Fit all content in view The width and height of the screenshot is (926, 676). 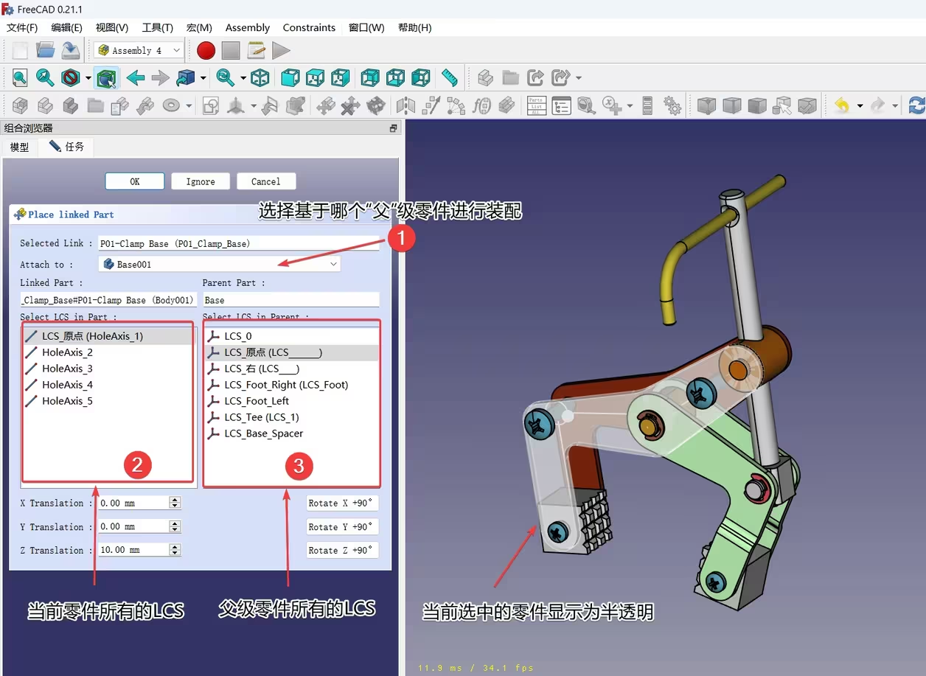tap(20, 77)
